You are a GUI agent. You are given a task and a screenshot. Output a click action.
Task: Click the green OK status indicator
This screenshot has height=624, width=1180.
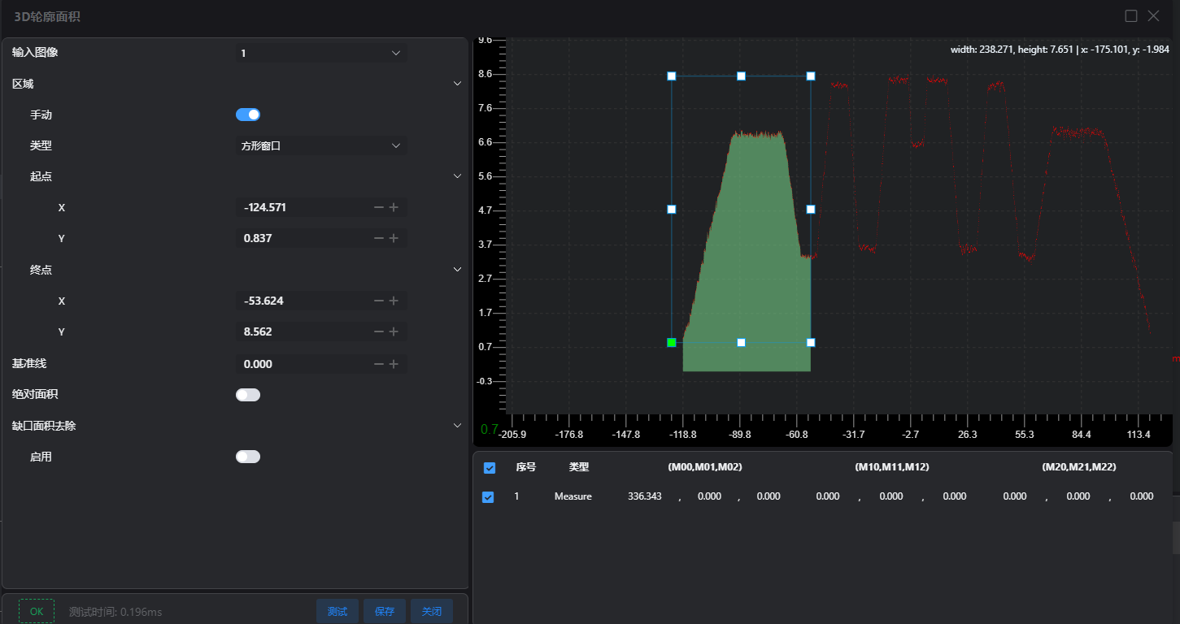coord(37,611)
